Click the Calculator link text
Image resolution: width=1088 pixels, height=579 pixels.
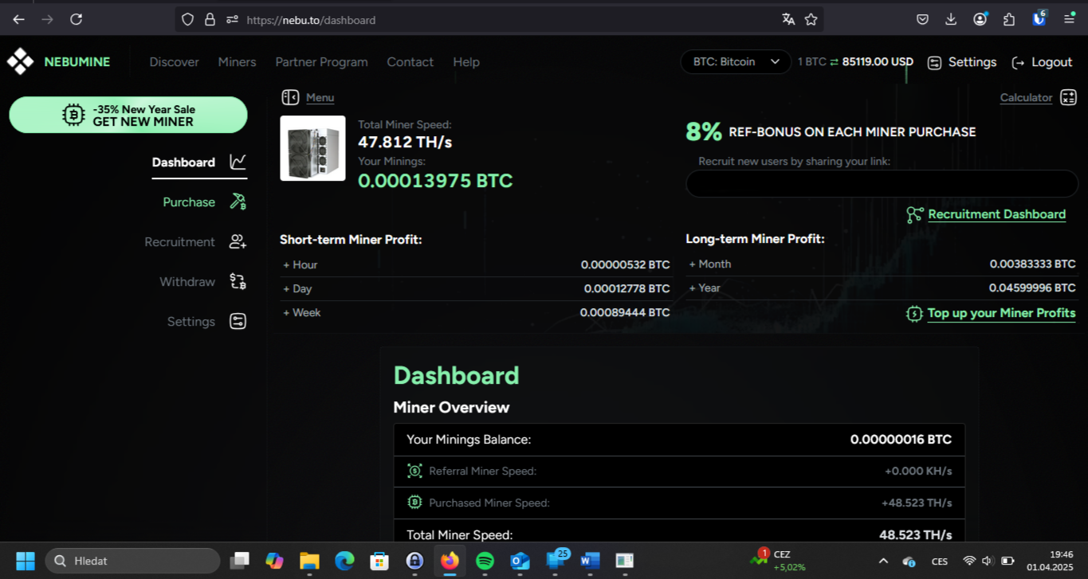[1026, 97]
